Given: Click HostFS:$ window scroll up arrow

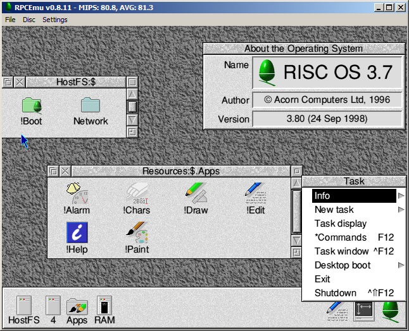Looking at the screenshot, I should point(132,94).
